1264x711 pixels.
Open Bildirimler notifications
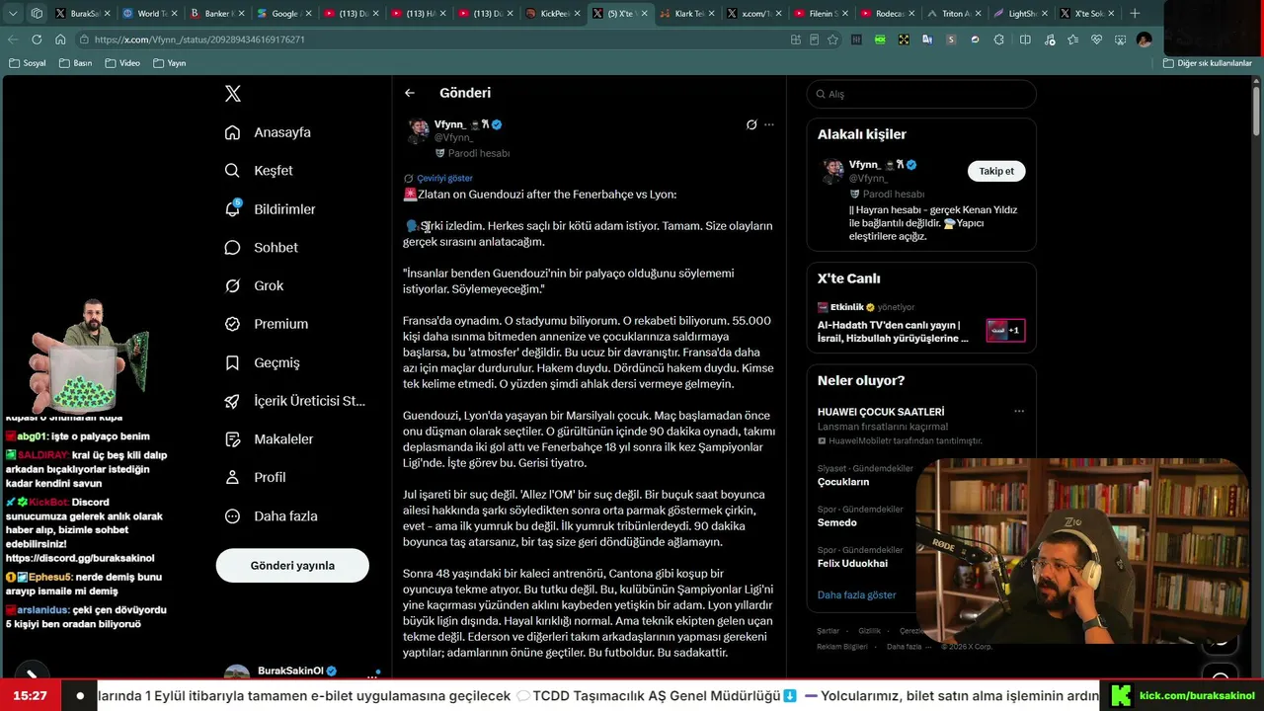click(x=270, y=209)
